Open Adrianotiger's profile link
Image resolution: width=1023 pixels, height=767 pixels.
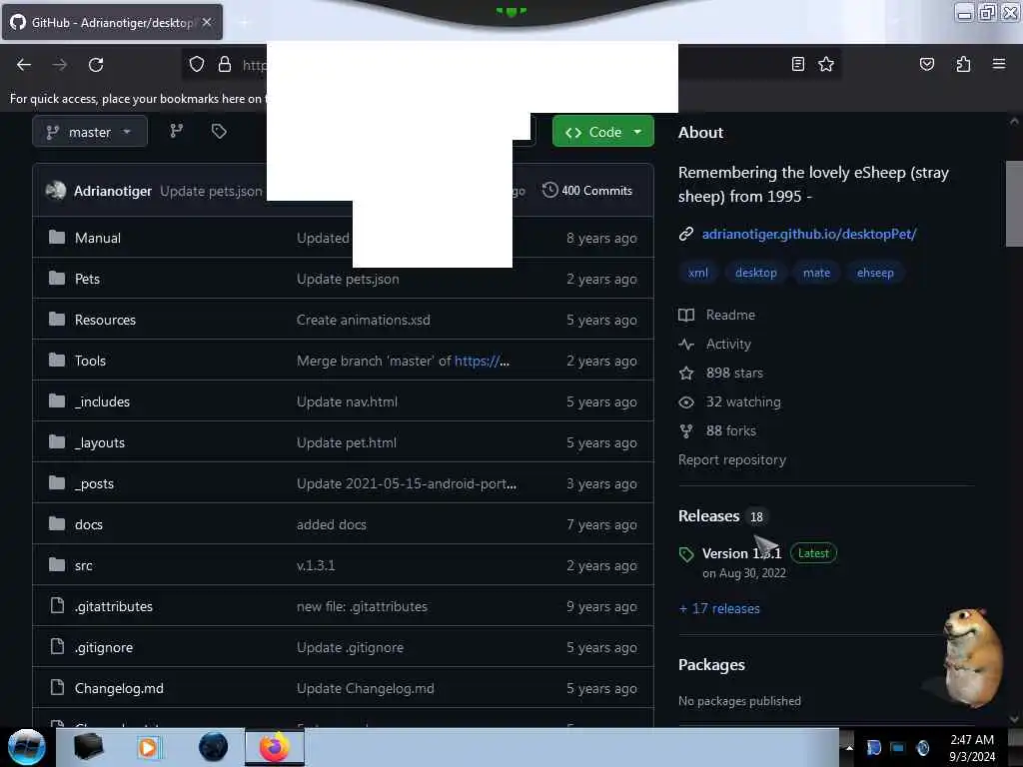click(x=113, y=191)
